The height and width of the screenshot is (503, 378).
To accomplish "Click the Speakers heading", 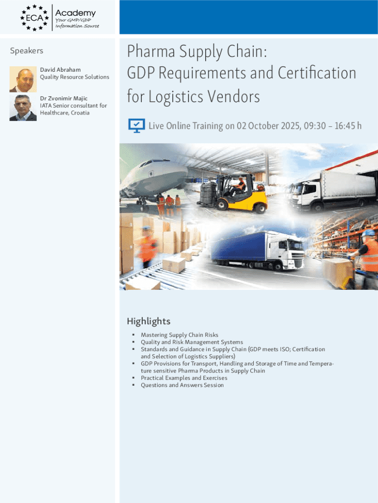I will [x=27, y=51].
